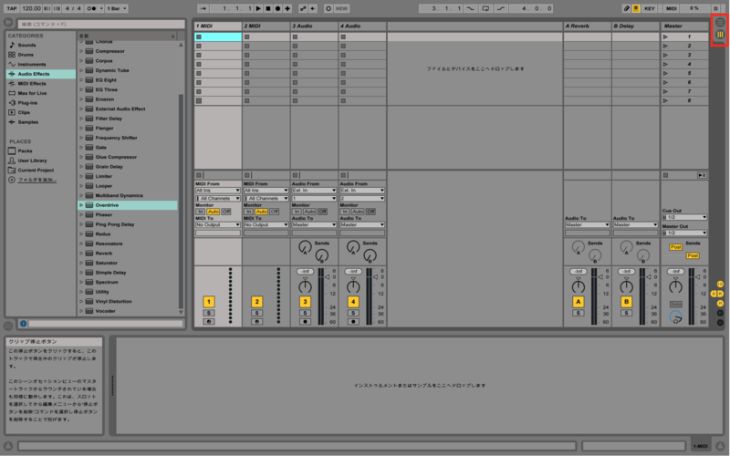Set track 2 Monitor to Off
Viewport: 730px width, 456px height.
coord(275,212)
